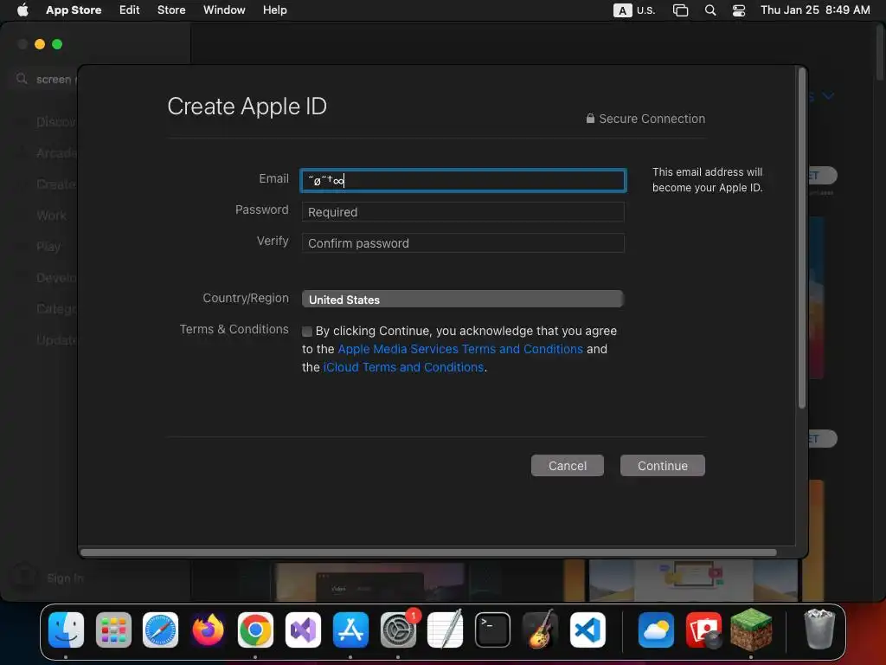Open the Store menu

click(x=171, y=10)
